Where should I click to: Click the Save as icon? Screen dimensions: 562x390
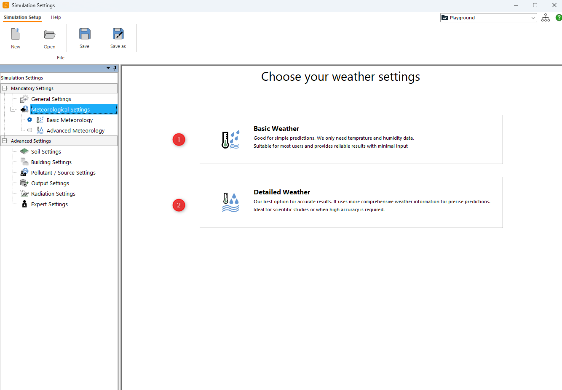click(118, 34)
